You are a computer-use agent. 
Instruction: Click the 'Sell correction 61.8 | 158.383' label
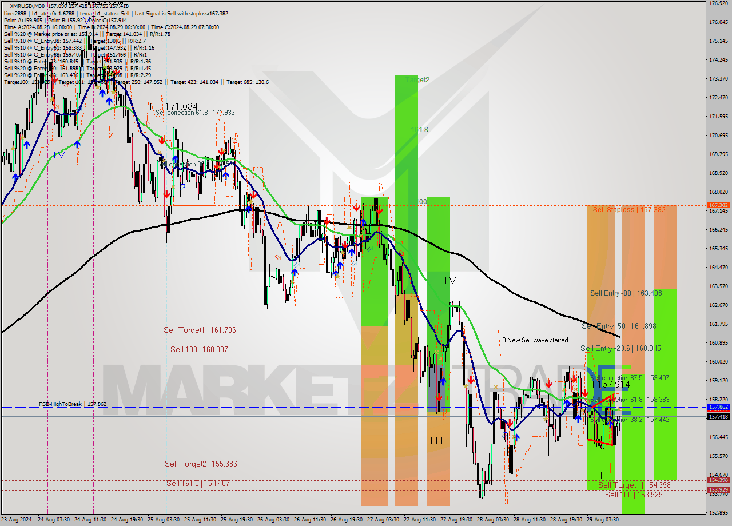[629, 400]
